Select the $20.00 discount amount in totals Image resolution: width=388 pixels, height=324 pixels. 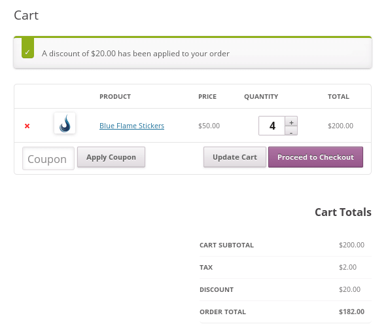pos(349,289)
